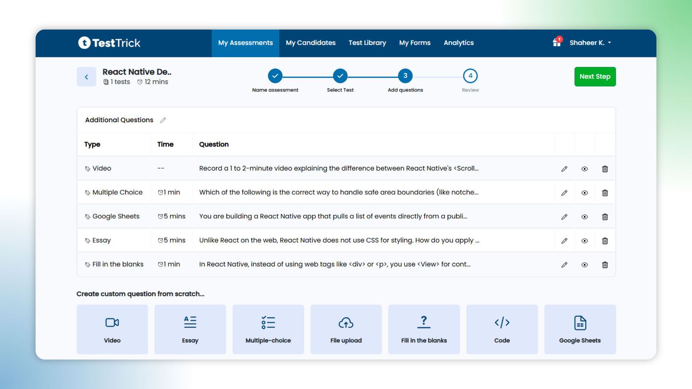Delete the Video question
Image resolution: width=692 pixels, height=389 pixels.
(605, 169)
